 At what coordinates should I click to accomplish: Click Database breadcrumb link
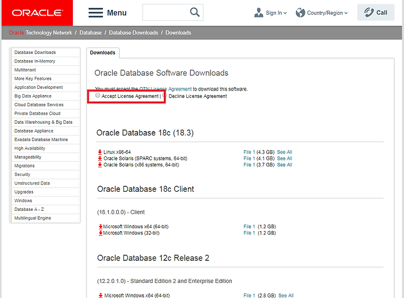(x=90, y=33)
